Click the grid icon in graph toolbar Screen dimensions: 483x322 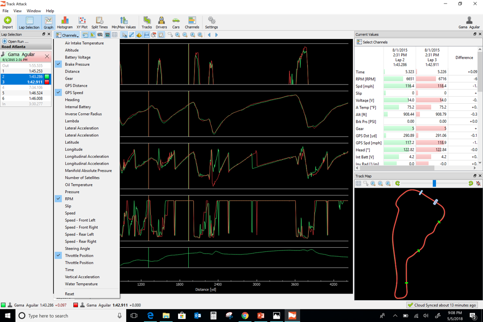(114, 35)
